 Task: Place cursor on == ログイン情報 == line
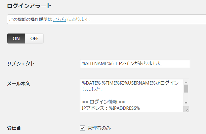click(103, 102)
